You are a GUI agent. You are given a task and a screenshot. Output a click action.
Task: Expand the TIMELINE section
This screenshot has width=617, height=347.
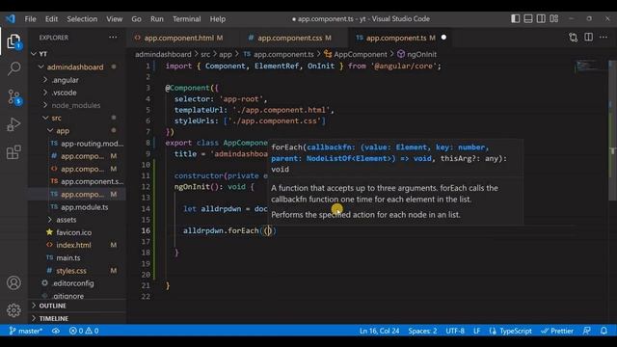(x=77, y=318)
